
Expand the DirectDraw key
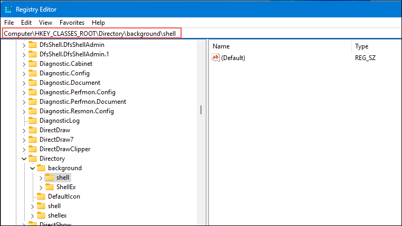pyautogui.click(x=24, y=131)
